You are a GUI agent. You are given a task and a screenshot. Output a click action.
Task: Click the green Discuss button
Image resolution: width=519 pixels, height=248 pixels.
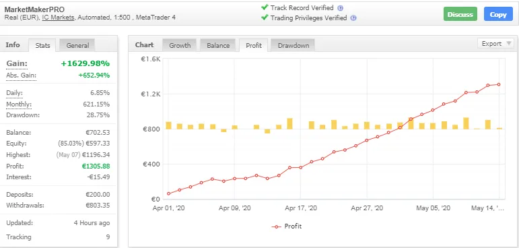460,15
